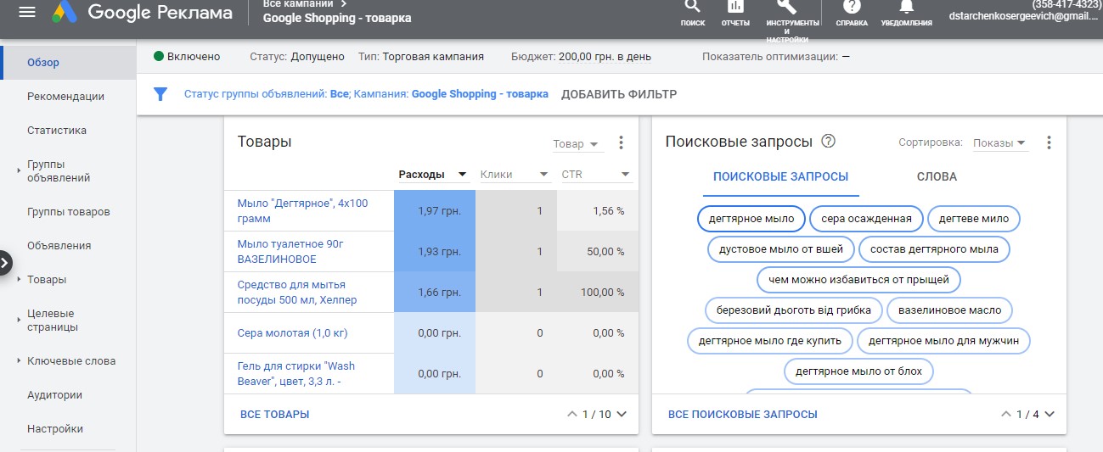Open Products card three-dot menu
The width and height of the screenshot is (1103, 452).
[621, 142]
